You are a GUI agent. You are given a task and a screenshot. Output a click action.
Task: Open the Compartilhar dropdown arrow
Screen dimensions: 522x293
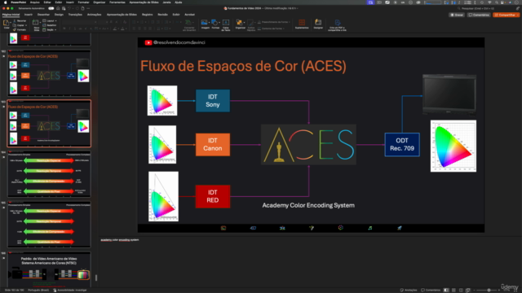tap(518, 15)
